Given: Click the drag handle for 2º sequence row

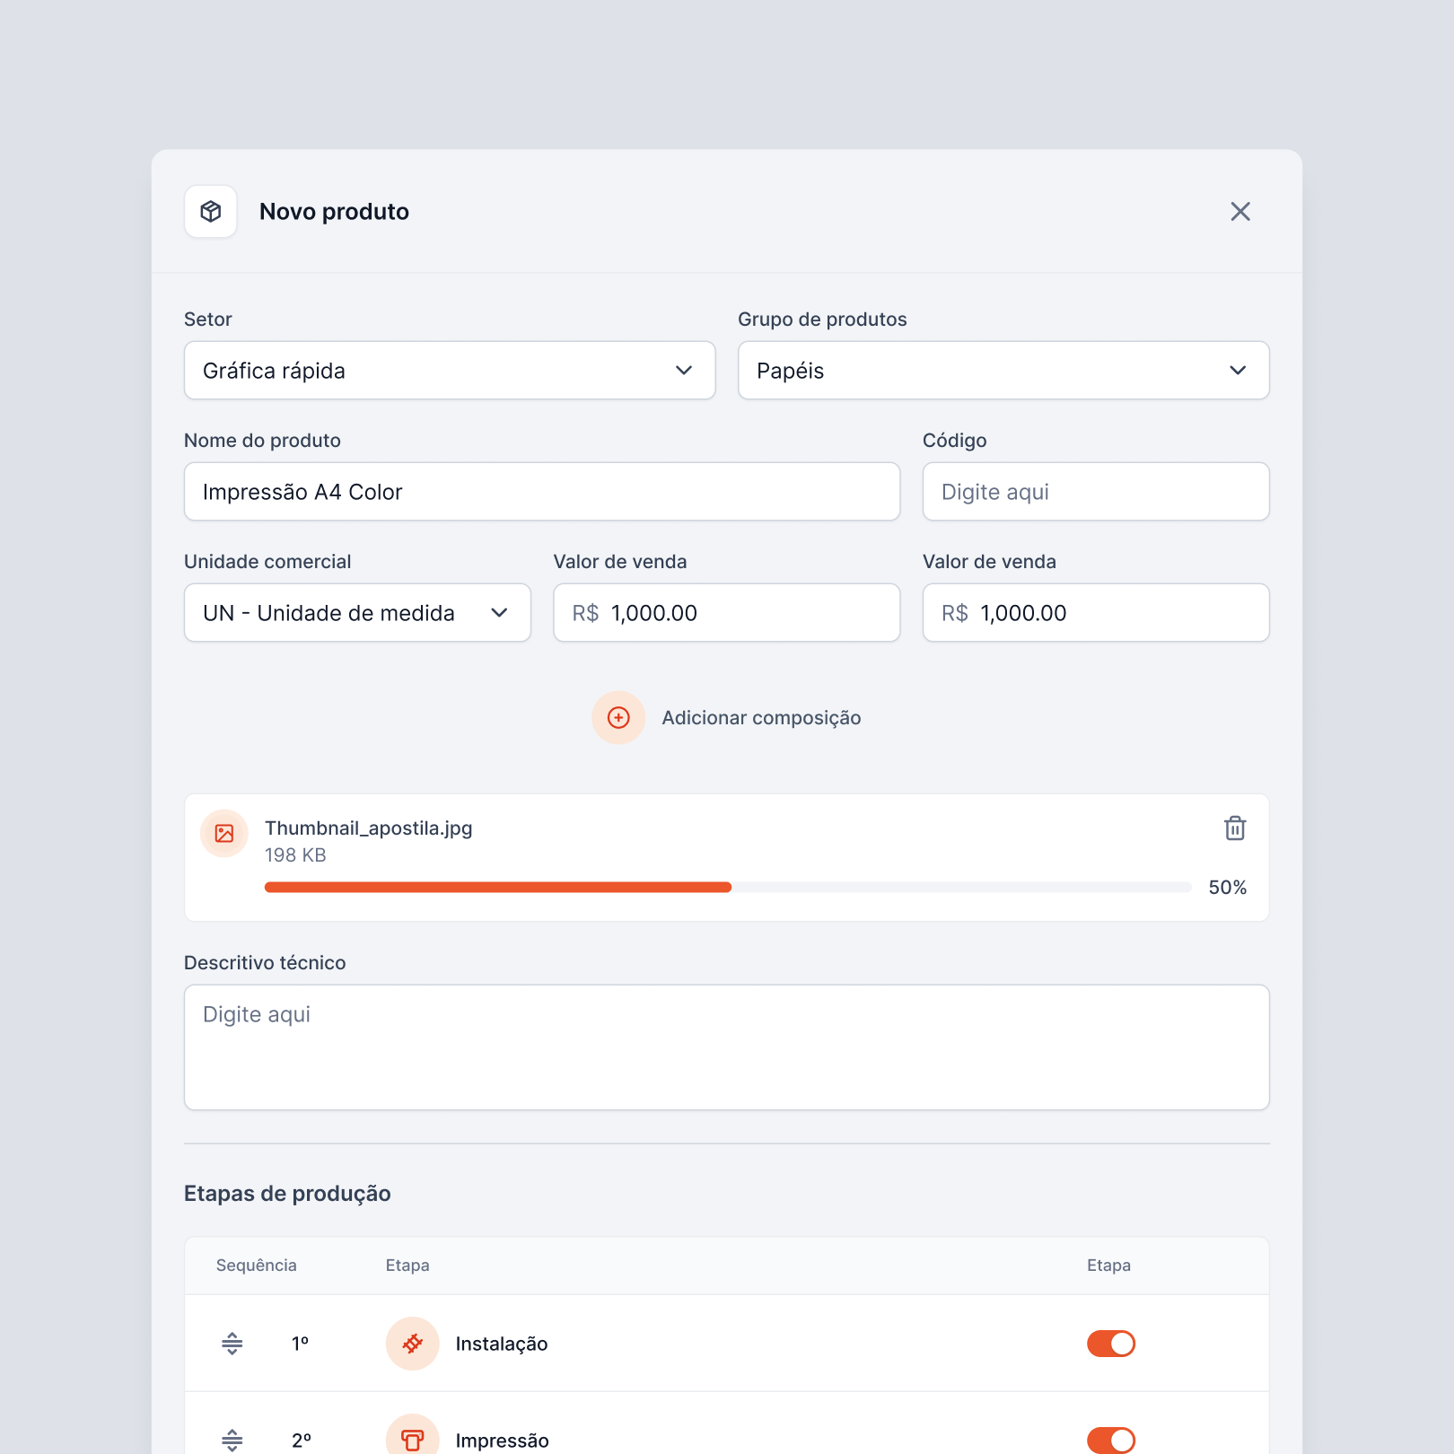Looking at the screenshot, I should [232, 1440].
